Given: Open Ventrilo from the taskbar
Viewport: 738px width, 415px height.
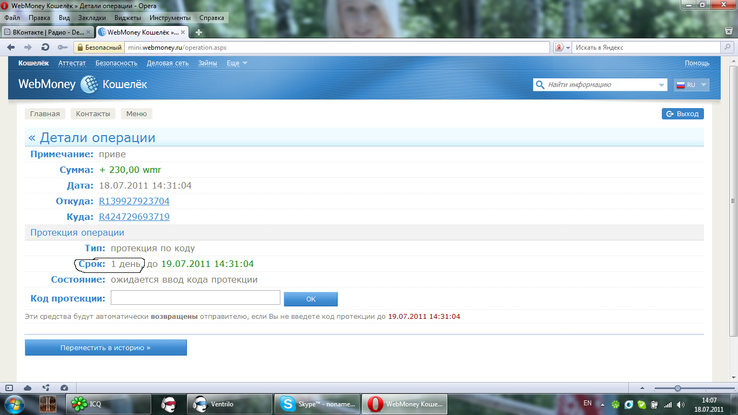Looking at the screenshot, I should [230, 404].
